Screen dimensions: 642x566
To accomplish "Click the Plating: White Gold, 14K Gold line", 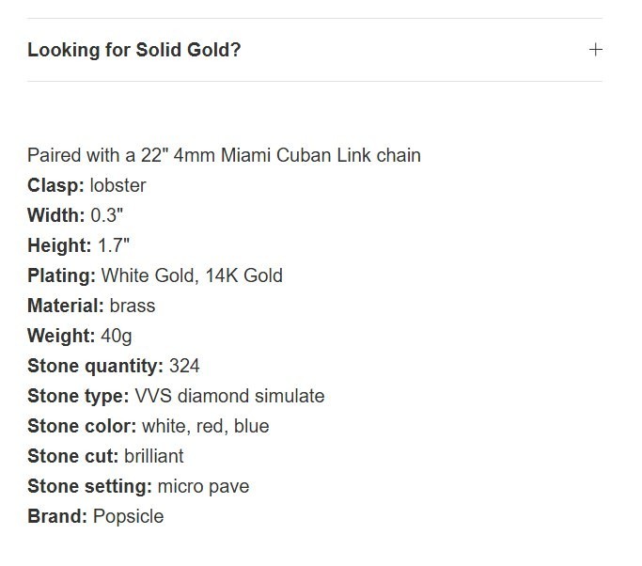I will click(x=155, y=275).
